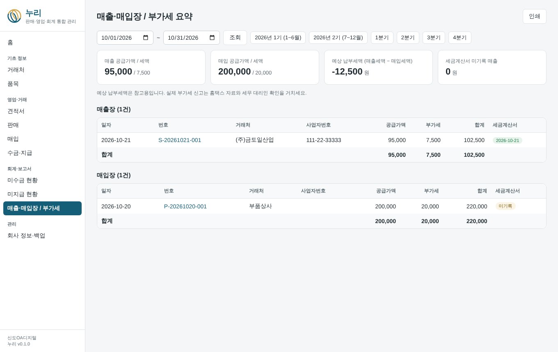Screen dimensions: 558x352
Task: Click the 미기록 tax invoice badge
Action: (x=505, y=206)
